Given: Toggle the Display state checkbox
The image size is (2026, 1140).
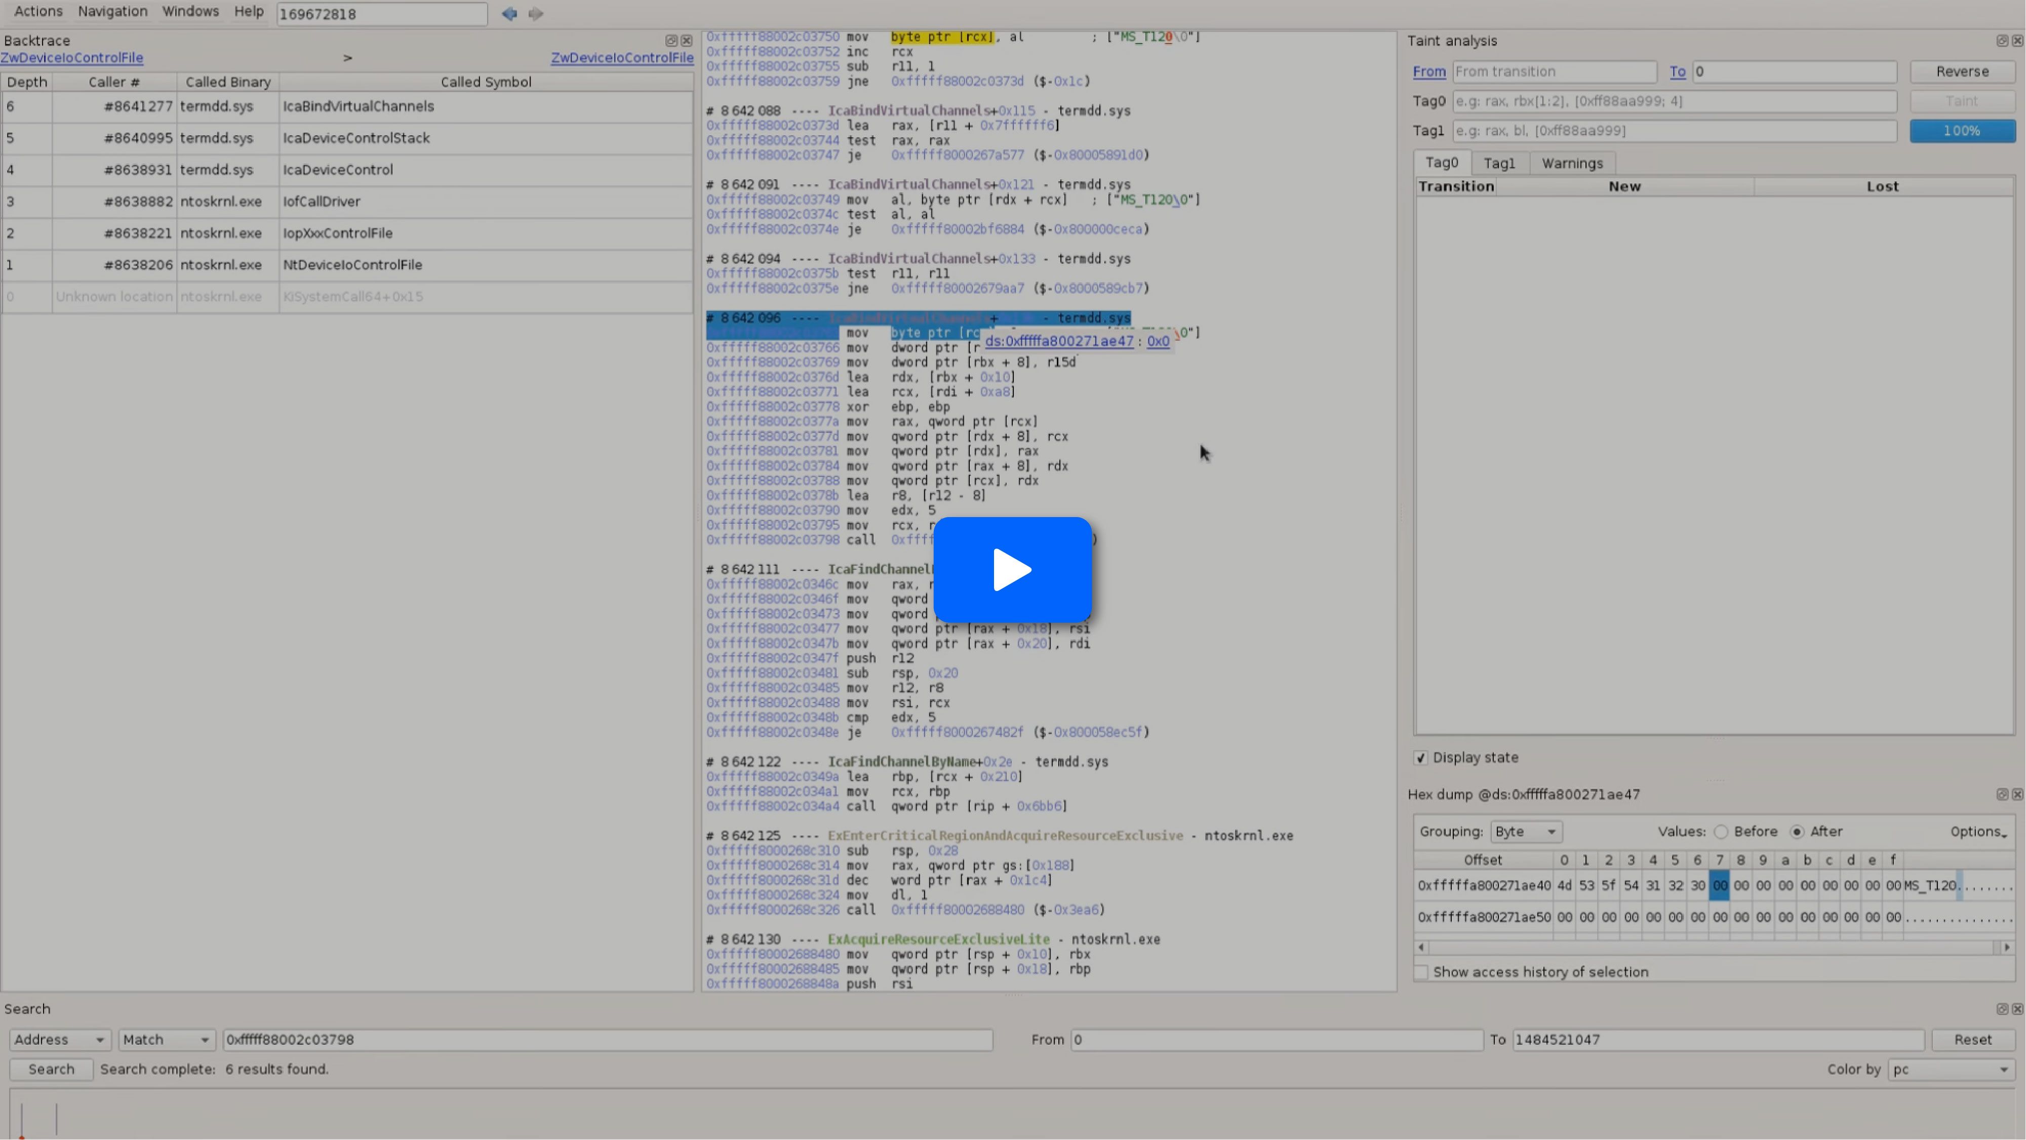Looking at the screenshot, I should tap(1420, 758).
